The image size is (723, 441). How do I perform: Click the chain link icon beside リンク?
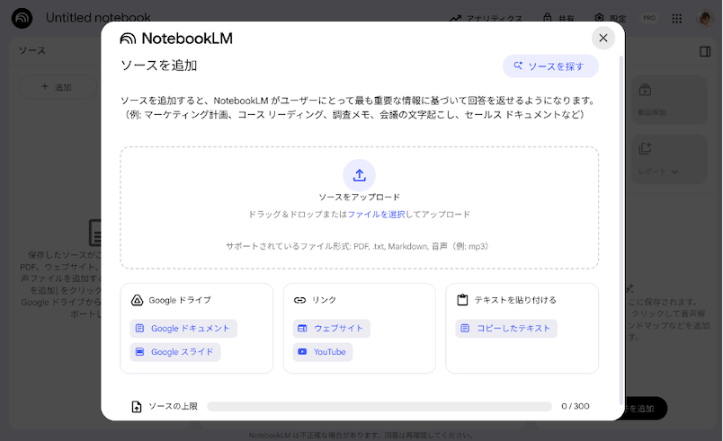299,300
